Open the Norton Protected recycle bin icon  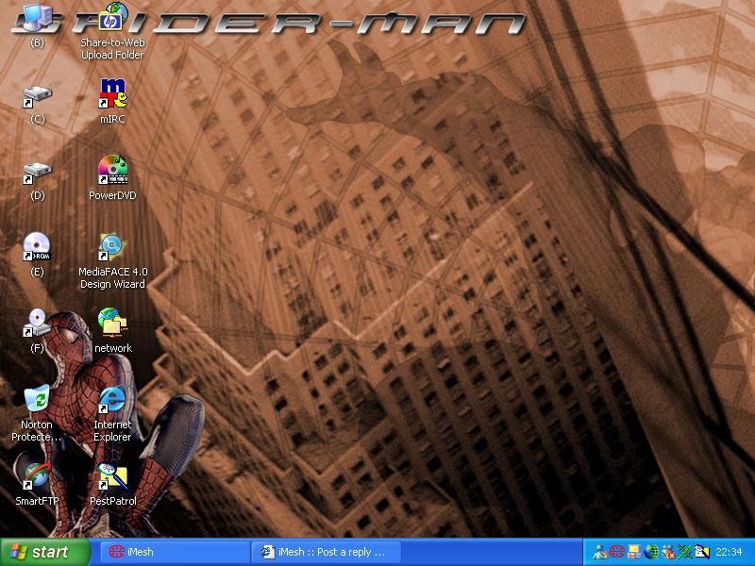[37, 399]
